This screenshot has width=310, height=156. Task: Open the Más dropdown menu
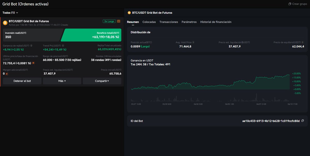(62, 81)
